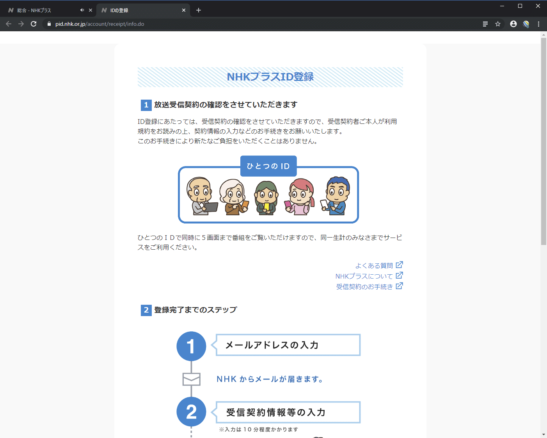
Task: Go back to the previous page
Action: [9, 24]
